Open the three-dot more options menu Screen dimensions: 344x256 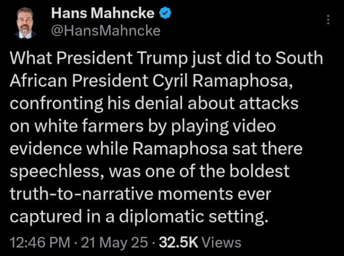(x=329, y=19)
